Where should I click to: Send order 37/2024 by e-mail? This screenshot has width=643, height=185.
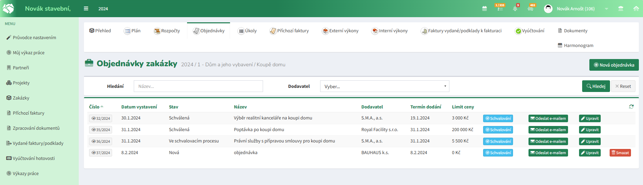tap(548, 153)
